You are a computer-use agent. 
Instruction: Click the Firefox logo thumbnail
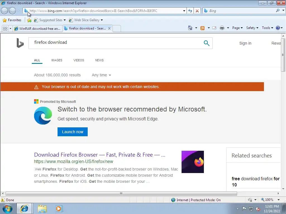pos(193,162)
